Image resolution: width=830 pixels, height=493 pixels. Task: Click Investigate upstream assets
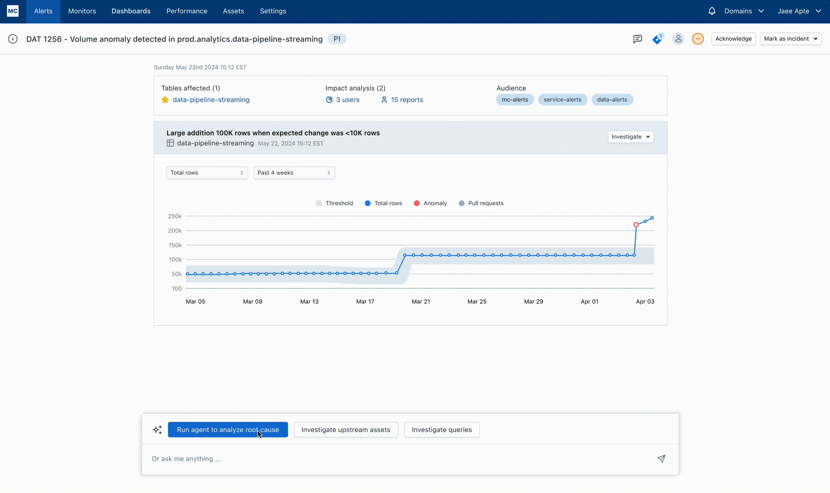346,430
